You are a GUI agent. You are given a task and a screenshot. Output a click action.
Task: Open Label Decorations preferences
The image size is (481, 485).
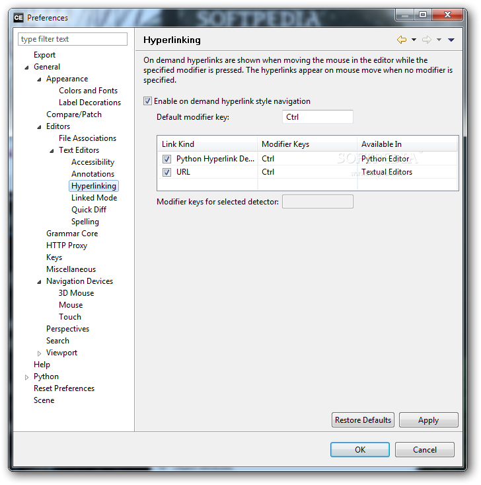[x=90, y=103]
